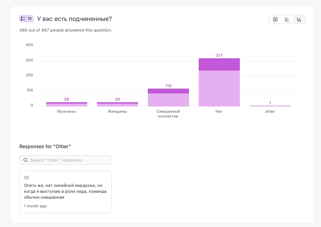Click the 317 value label above "Нет"
Viewport: 321px width, 227px height.
[219, 56]
